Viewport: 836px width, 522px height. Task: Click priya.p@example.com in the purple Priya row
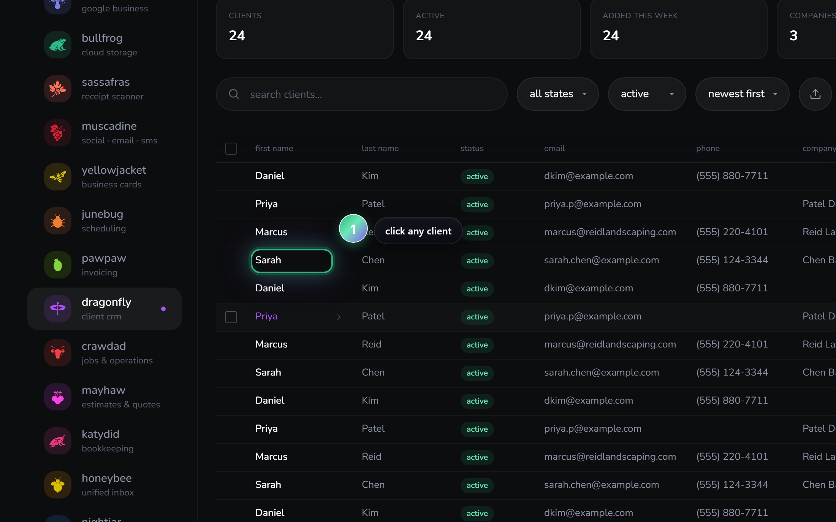(x=593, y=316)
